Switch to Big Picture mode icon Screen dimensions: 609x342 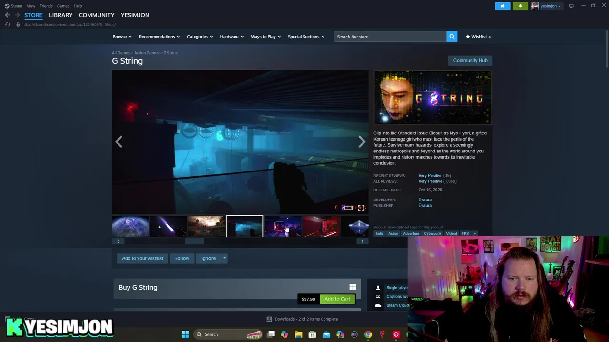click(571, 6)
